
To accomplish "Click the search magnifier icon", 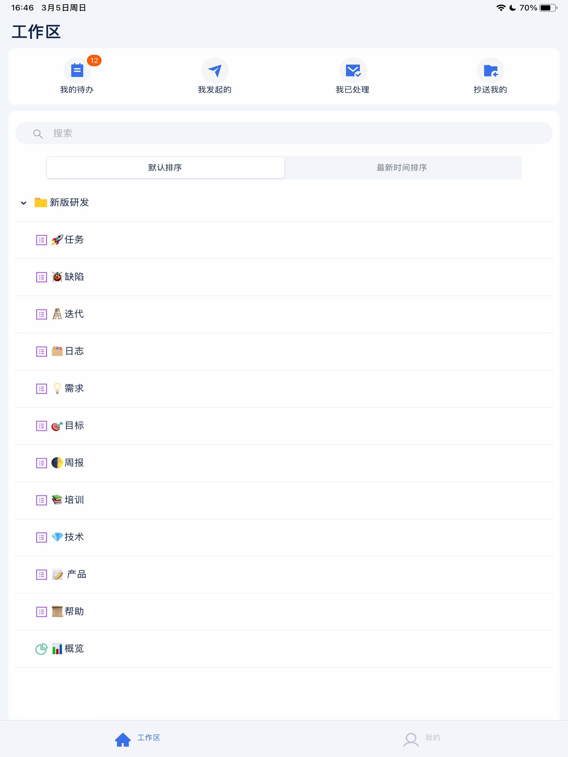I will point(38,134).
